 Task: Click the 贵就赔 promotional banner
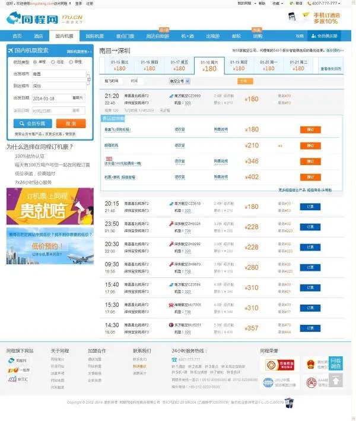click(x=50, y=206)
